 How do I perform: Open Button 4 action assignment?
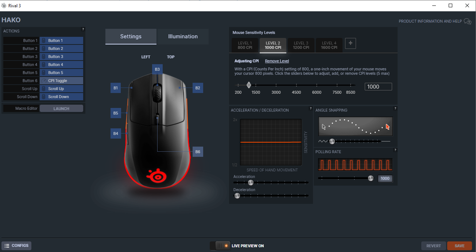tap(61, 65)
